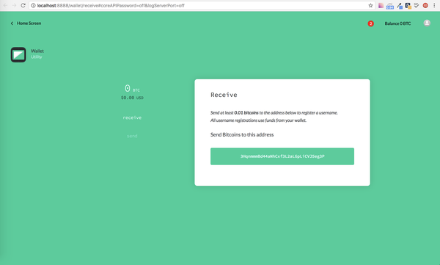Click the $0.00 USD value
Image resolution: width=440 pixels, height=265 pixels.
pyautogui.click(x=132, y=98)
